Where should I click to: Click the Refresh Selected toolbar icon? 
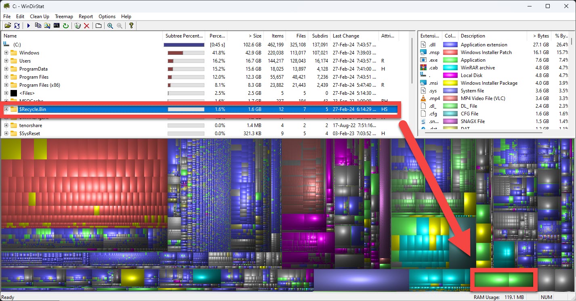point(67,25)
